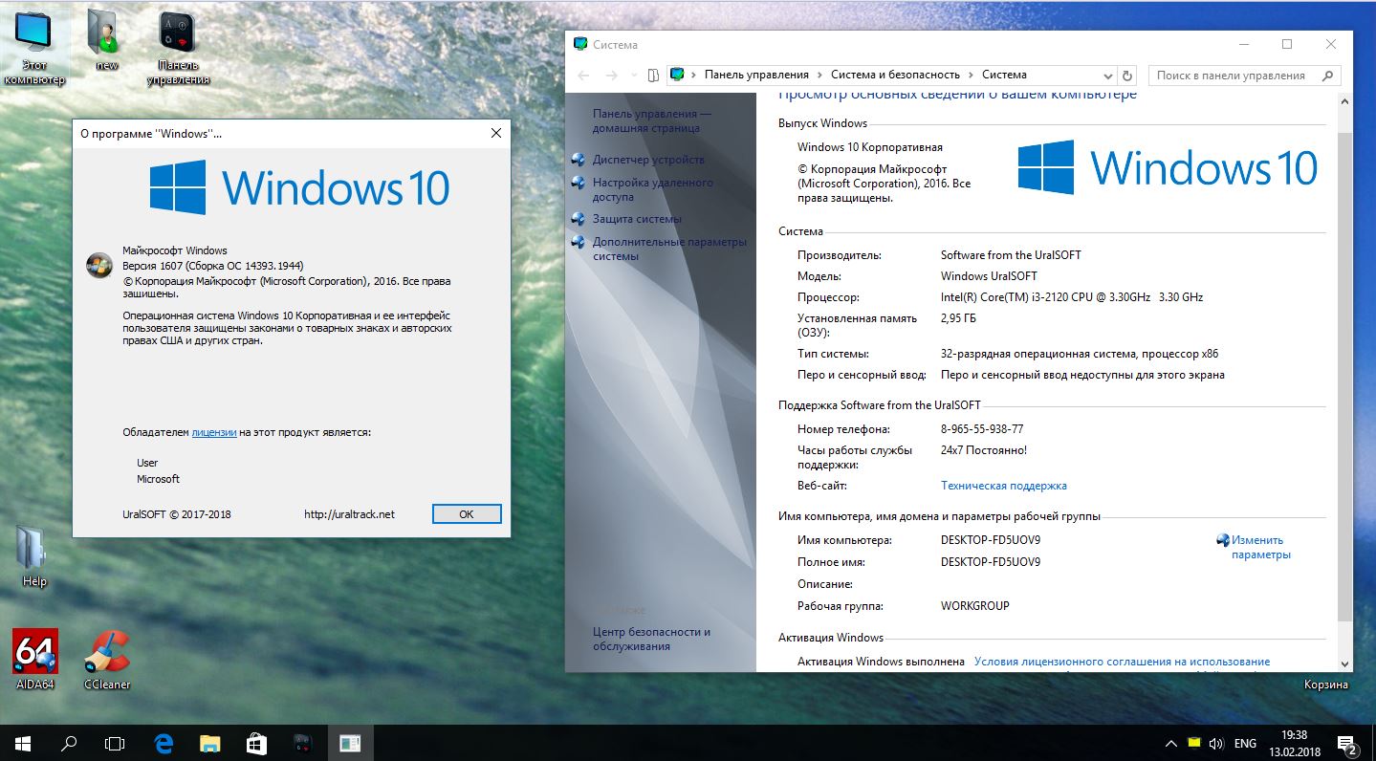1376x761 pixels.
Task: Open the Microsoft Store taskbar icon
Action: [256, 743]
